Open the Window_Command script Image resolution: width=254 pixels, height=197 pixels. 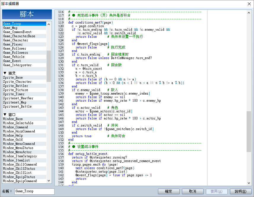(x=24, y=127)
